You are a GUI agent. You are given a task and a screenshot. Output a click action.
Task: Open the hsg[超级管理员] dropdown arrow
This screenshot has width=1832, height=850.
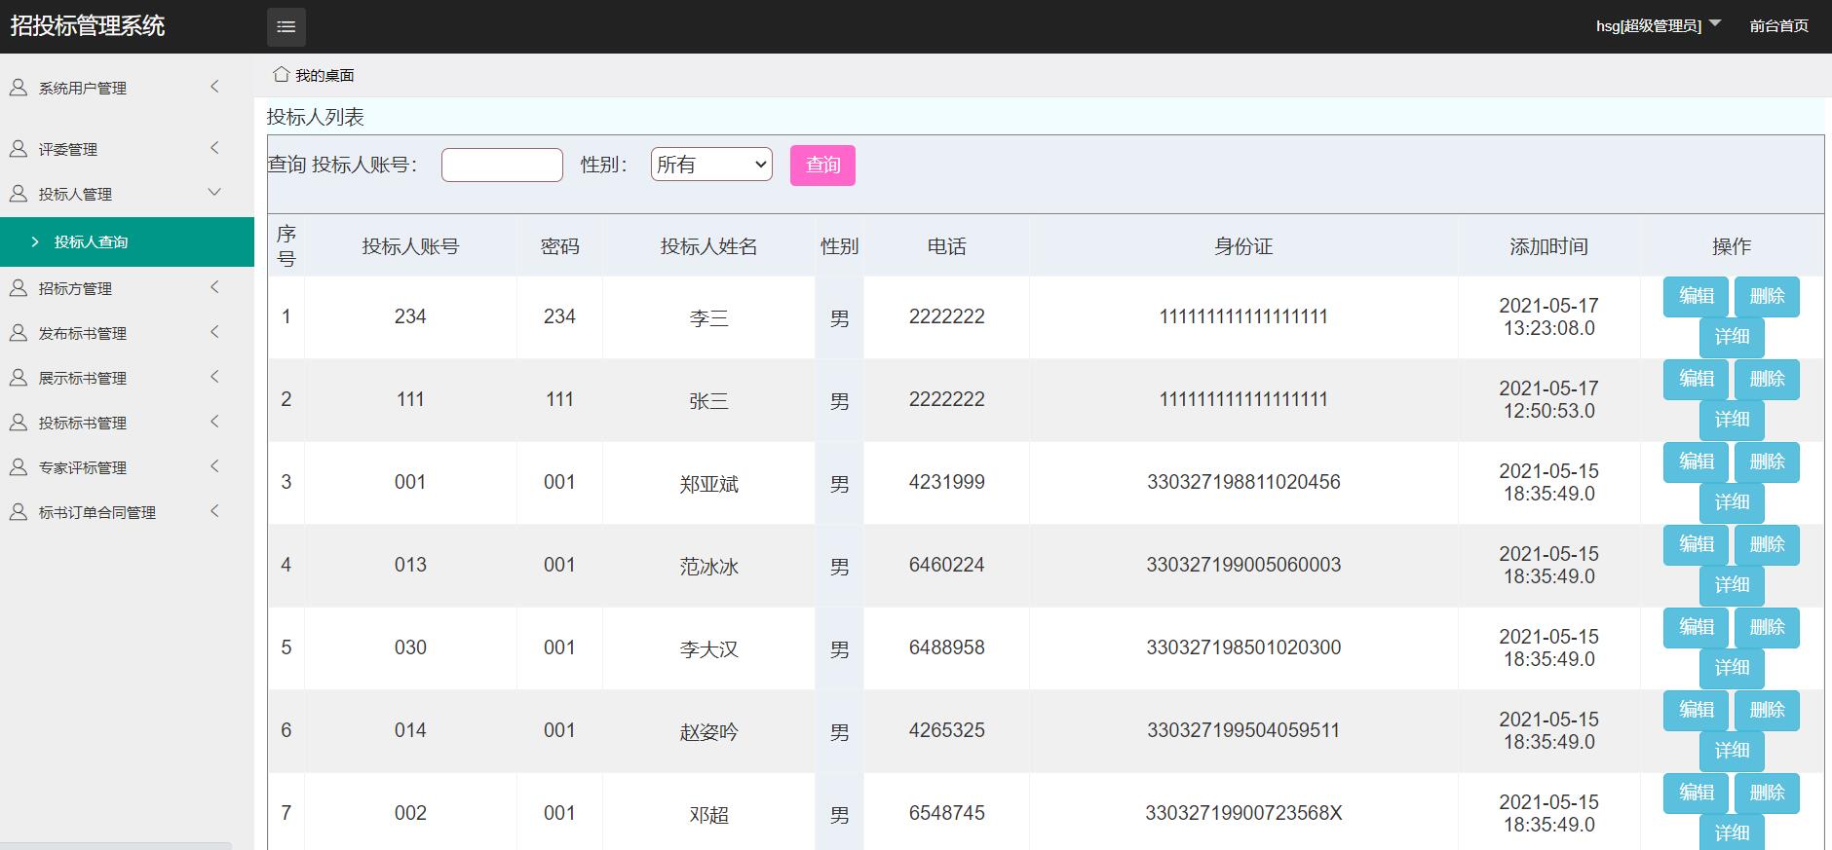[x=1715, y=23]
